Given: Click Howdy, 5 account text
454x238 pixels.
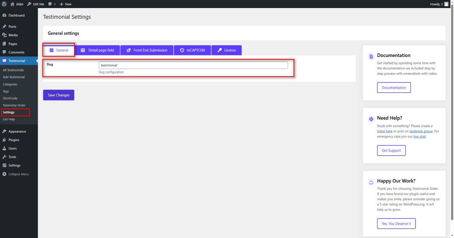Looking at the screenshot, I should click(437, 4).
